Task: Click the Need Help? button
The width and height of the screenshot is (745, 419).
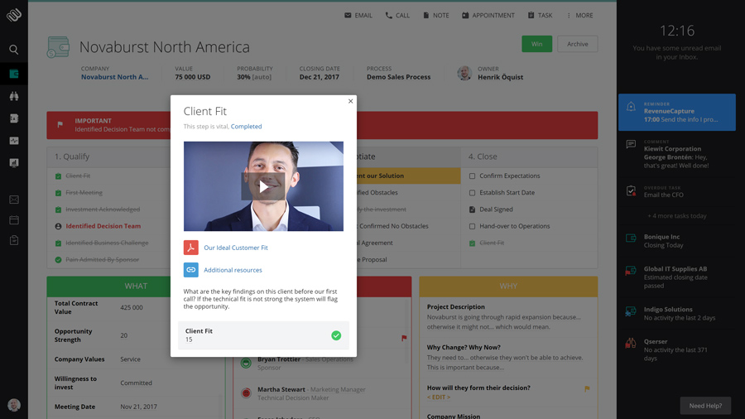Action: point(705,406)
